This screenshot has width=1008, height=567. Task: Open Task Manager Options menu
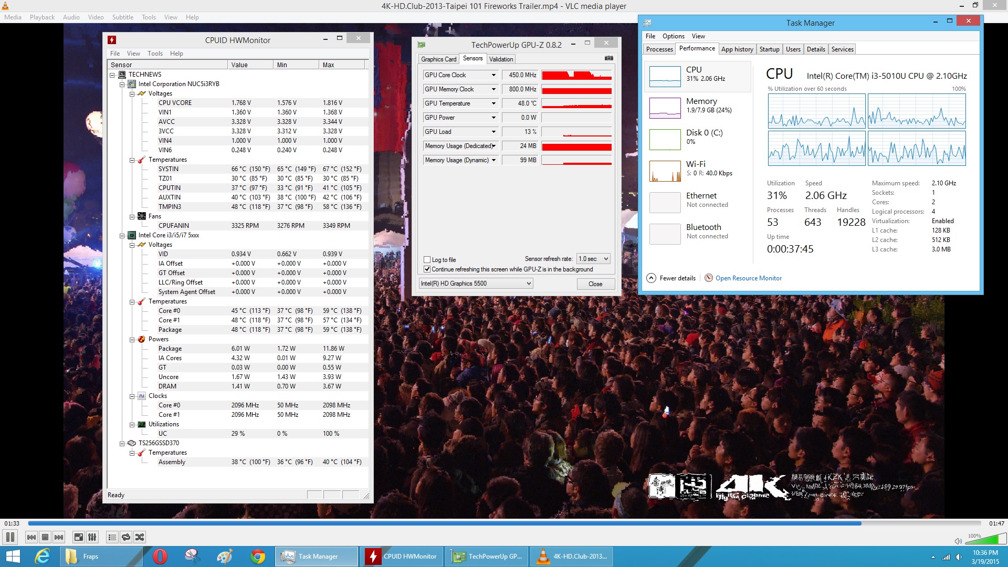(673, 36)
